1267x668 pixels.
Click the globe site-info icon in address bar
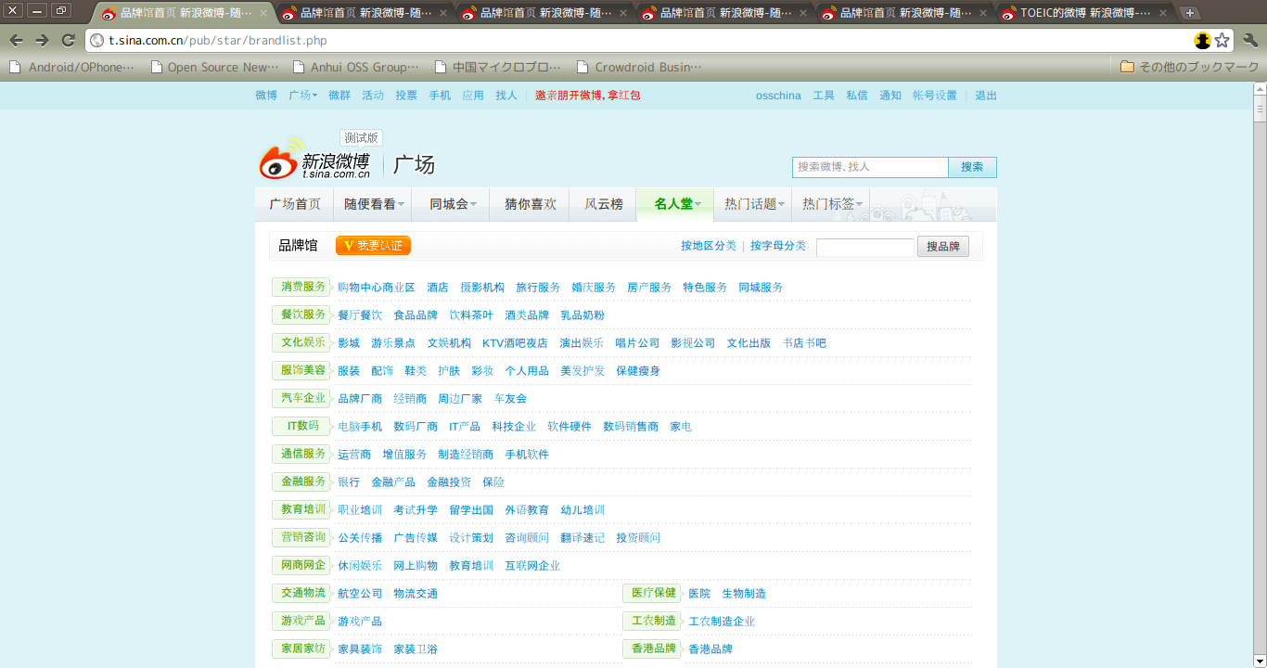97,41
